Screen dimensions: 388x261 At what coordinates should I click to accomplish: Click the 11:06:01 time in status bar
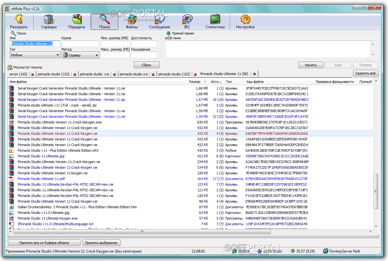tap(198, 251)
